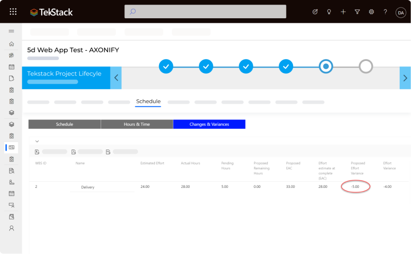
Task: Select the circled -5.00 variance value
Action: click(355, 187)
